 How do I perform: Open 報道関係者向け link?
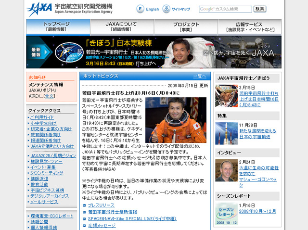[46, 141]
